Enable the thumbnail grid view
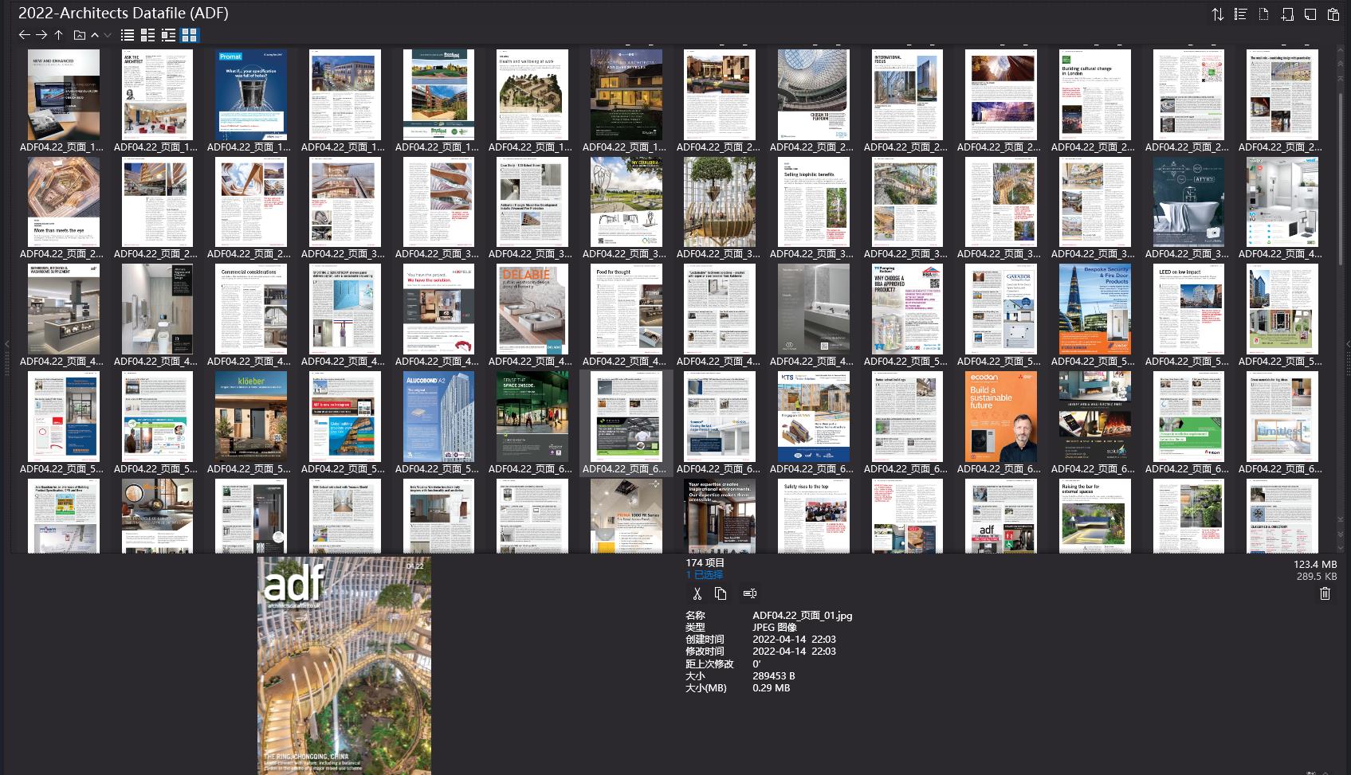Image resolution: width=1351 pixels, height=775 pixels. click(x=188, y=34)
